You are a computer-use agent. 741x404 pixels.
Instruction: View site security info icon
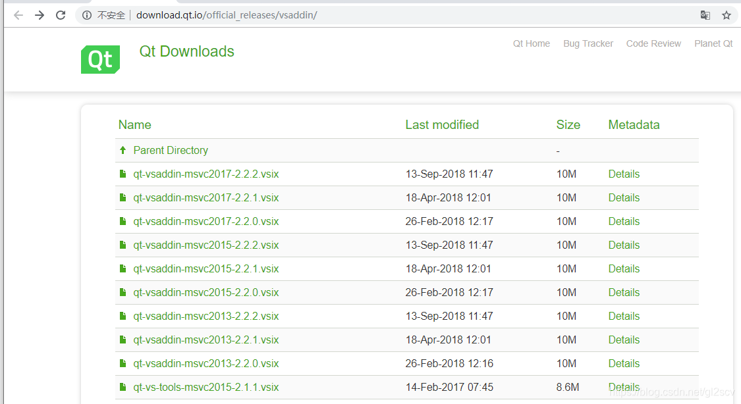point(86,15)
